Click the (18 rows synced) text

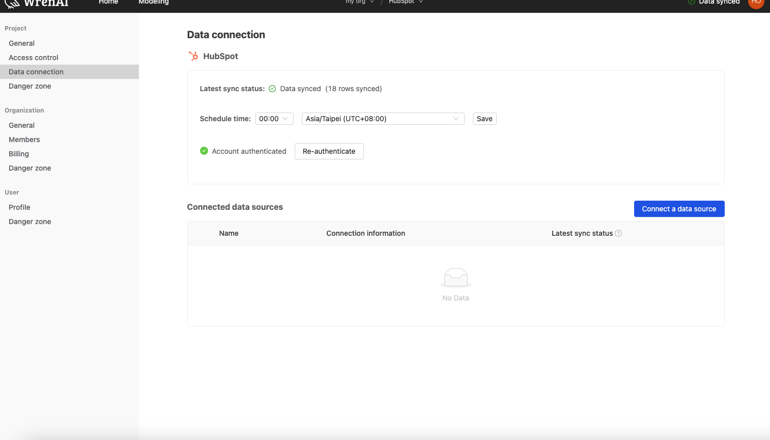[354, 89]
